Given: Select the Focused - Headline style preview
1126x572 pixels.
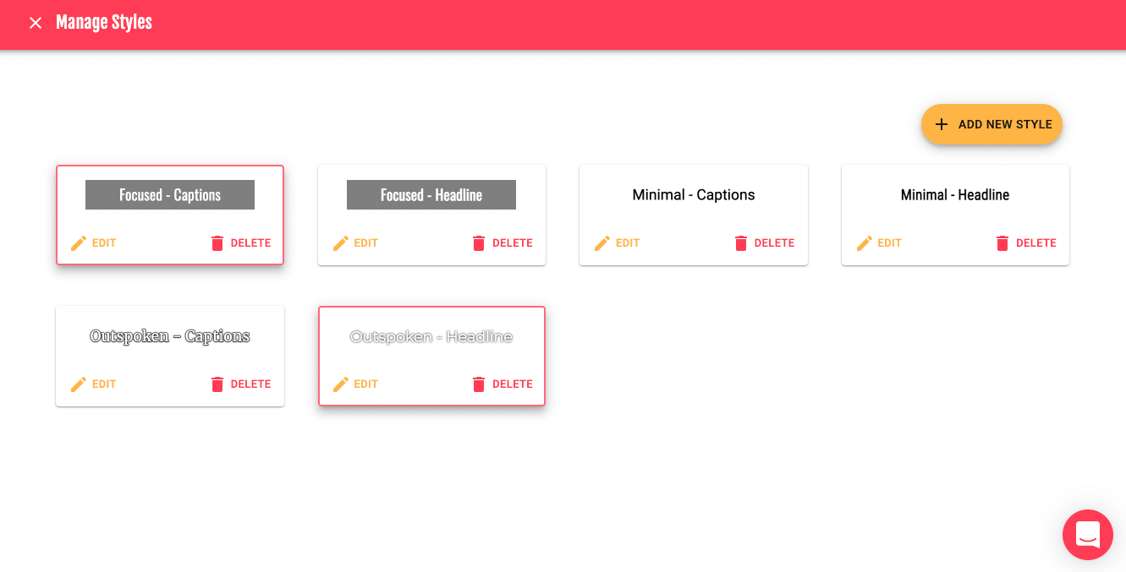Looking at the screenshot, I should pyautogui.click(x=431, y=195).
